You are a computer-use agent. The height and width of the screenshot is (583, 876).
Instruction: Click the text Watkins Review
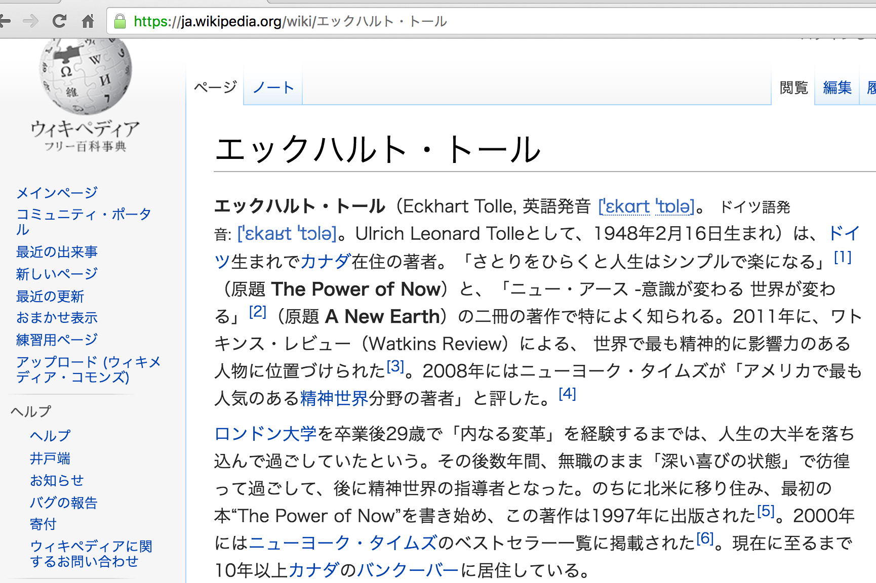tap(435, 344)
